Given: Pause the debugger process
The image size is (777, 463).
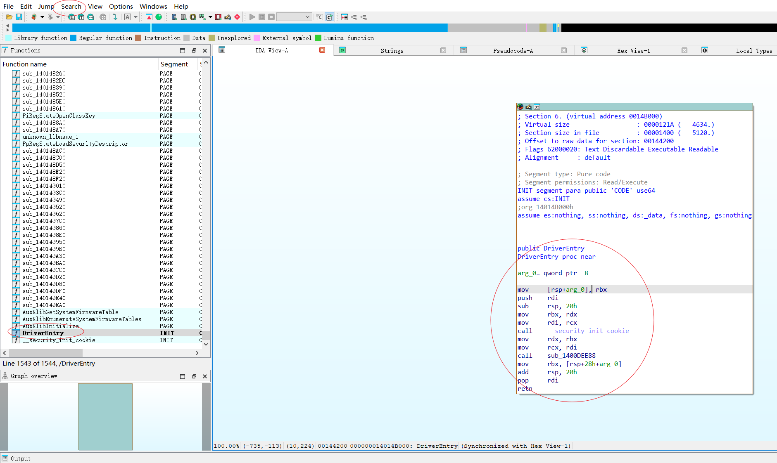Looking at the screenshot, I should [262, 17].
